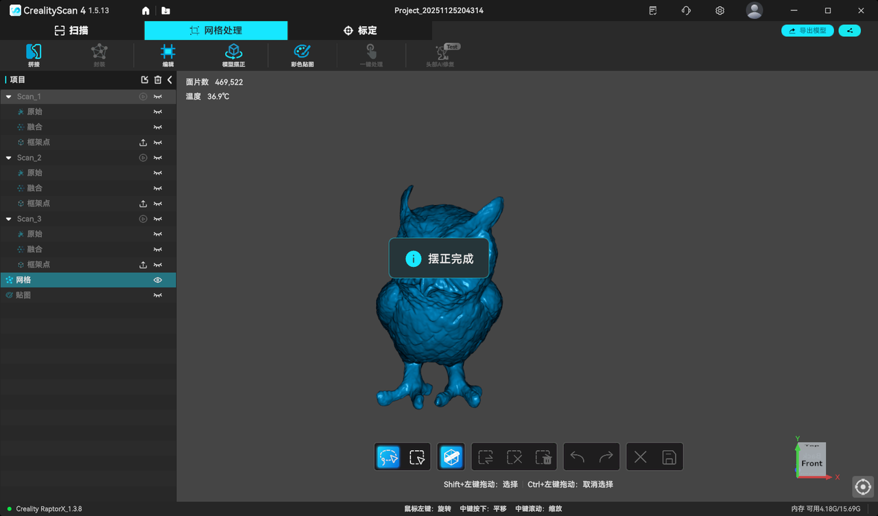Collapse the 项目 project panel with chevron
The width and height of the screenshot is (878, 516).
coord(170,80)
